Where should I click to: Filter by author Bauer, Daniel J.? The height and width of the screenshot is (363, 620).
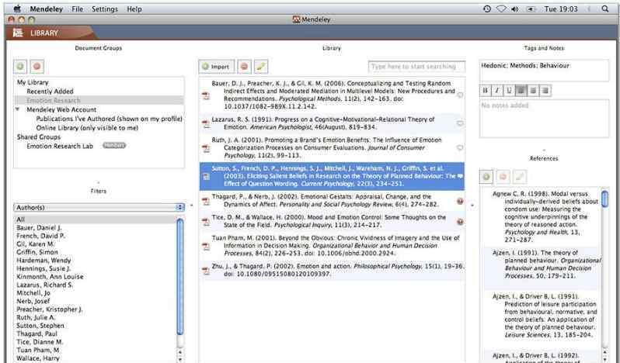[x=39, y=228]
